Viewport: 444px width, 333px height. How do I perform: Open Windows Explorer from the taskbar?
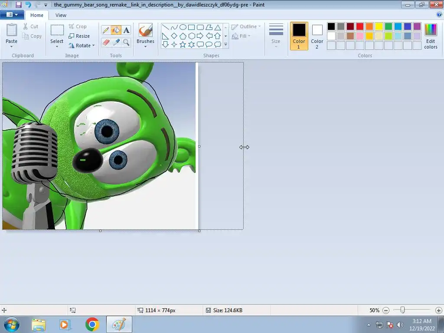coord(39,325)
